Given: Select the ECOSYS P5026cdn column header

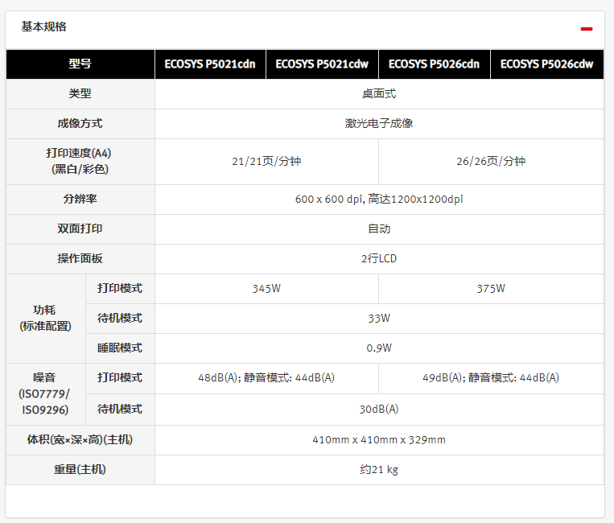Looking at the screenshot, I should pyautogui.click(x=435, y=64).
